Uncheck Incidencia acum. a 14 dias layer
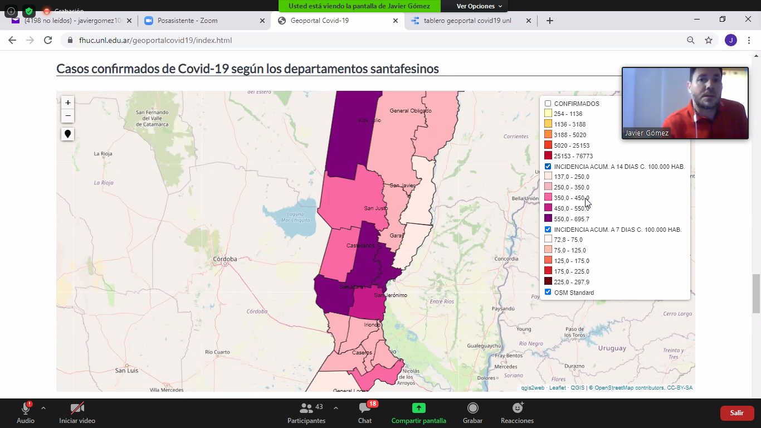This screenshot has width=761, height=428. (x=548, y=167)
